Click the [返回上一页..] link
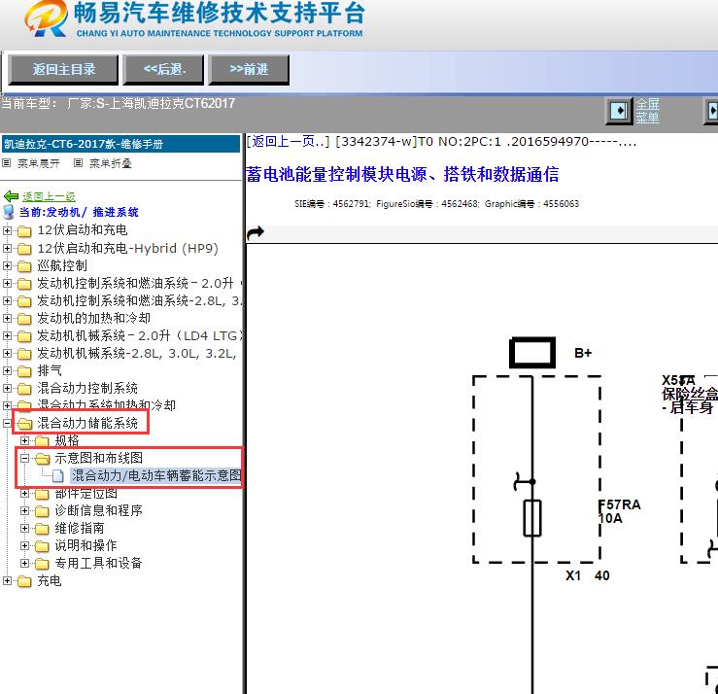 (288, 142)
